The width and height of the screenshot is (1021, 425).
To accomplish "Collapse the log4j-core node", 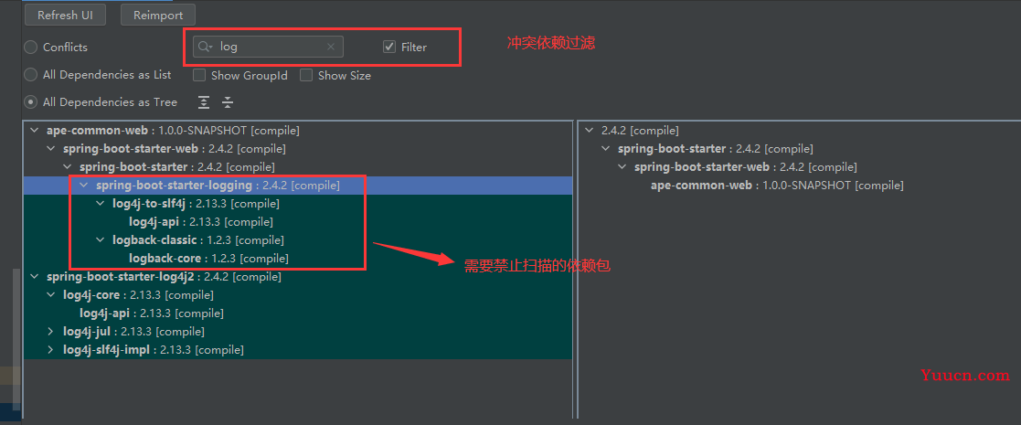I will [51, 295].
